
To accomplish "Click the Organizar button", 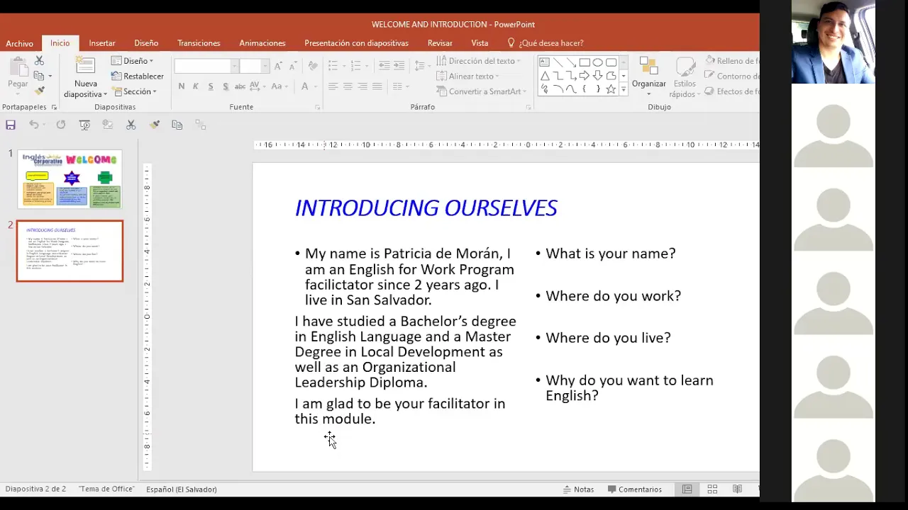I will click(x=649, y=76).
